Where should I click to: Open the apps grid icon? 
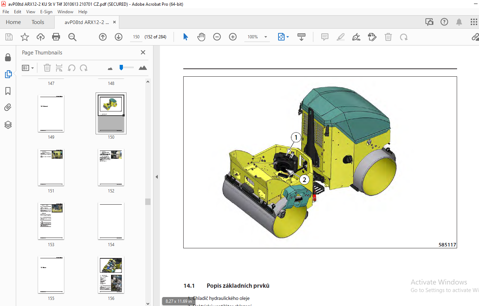pyautogui.click(x=474, y=22)
